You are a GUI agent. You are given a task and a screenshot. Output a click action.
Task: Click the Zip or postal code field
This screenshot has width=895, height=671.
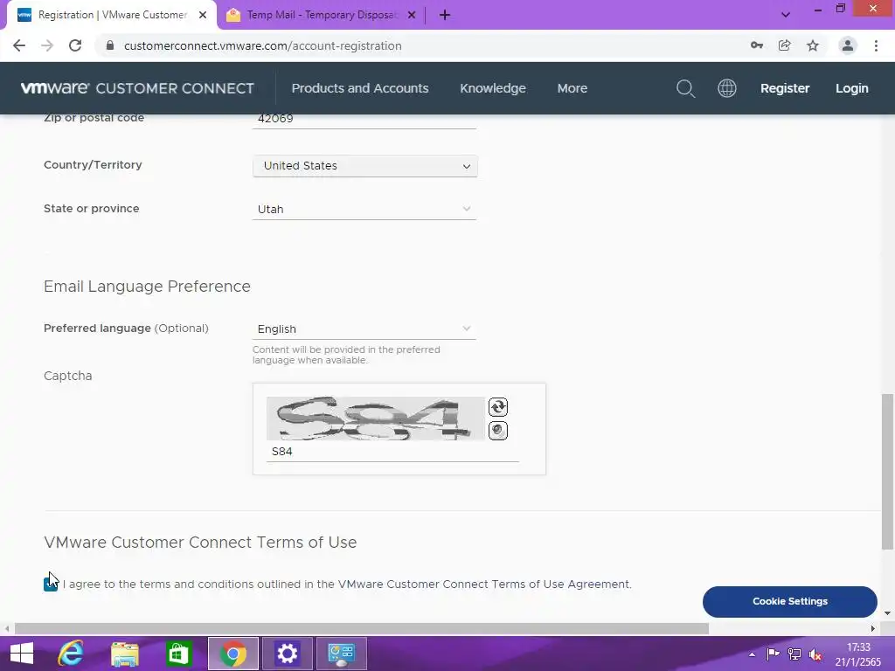[x=364, y=120]
